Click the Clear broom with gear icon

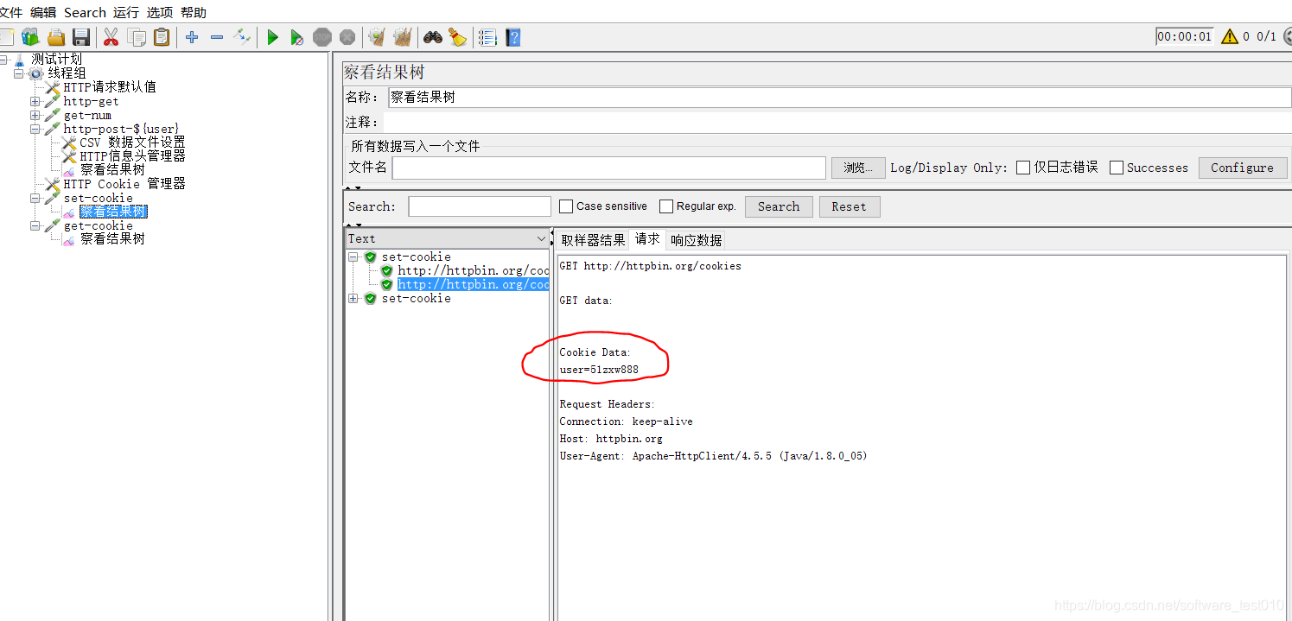[377, 37]
